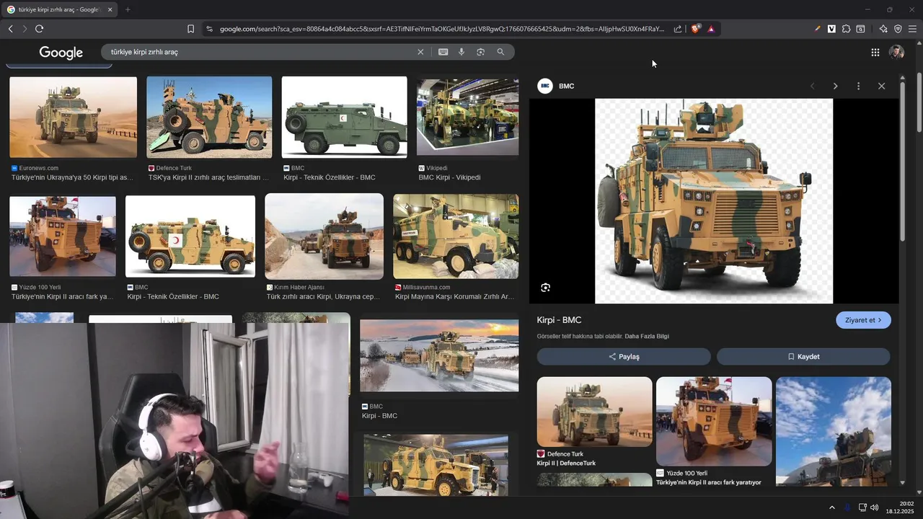The height and width of the screenshot is (519, 923).
Task: Open the extensions puzzle-piece menu
Action: [x=846, y=29]
